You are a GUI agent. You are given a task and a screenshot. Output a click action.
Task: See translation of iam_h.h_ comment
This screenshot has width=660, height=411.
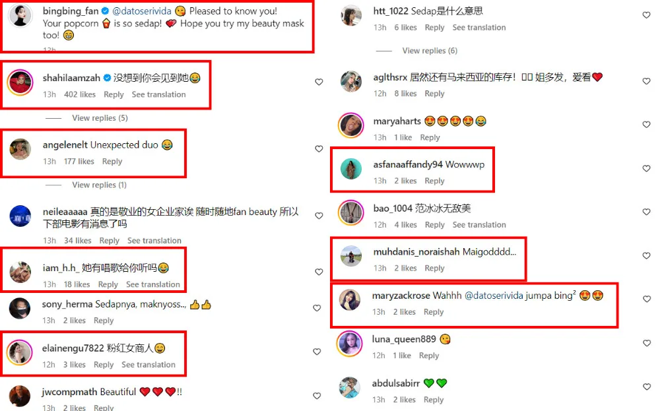coord(153,284)
